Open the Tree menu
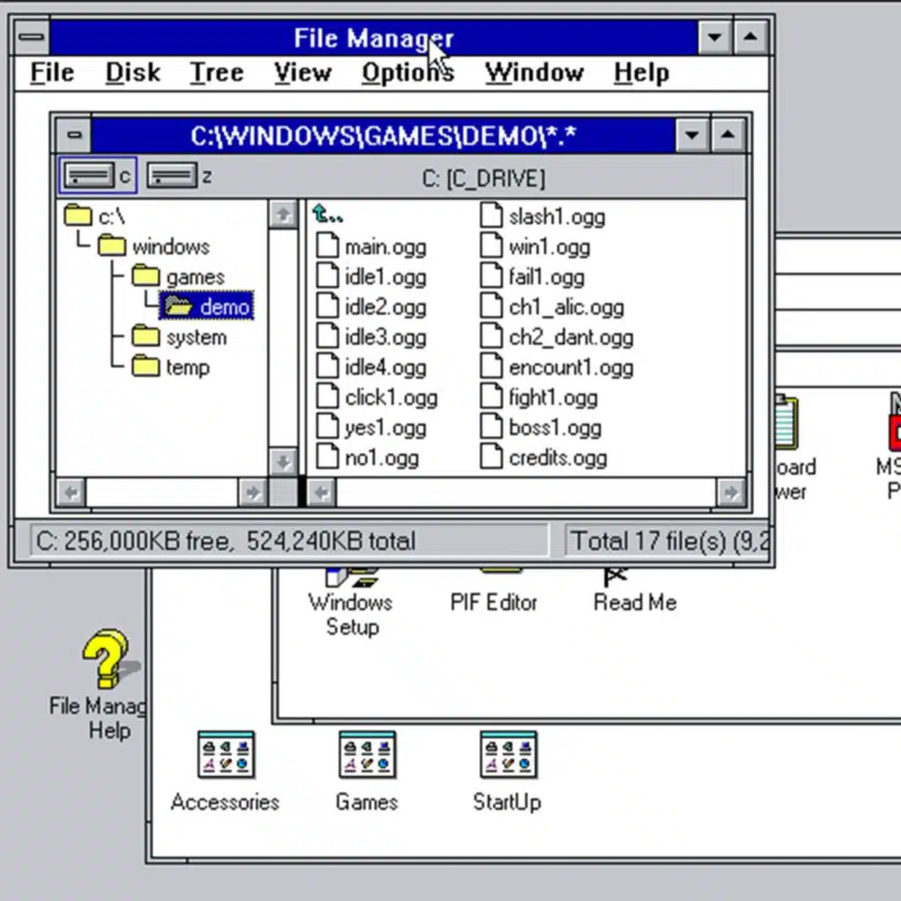Image resolution: width=901 pixels, height=901 pixels. click(216, 72)
